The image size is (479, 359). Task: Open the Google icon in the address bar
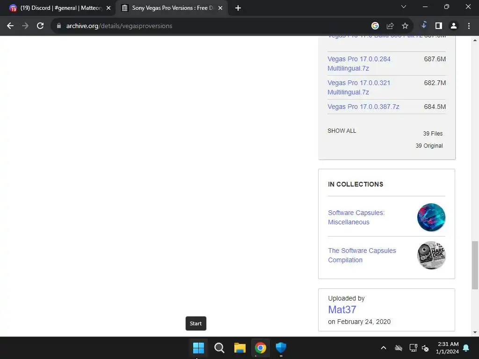coord(375,26)
